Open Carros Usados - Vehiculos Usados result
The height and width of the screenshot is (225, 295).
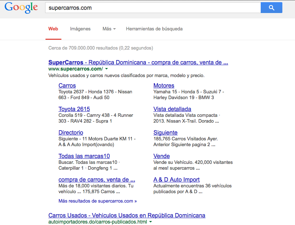[x=127, y=215]
